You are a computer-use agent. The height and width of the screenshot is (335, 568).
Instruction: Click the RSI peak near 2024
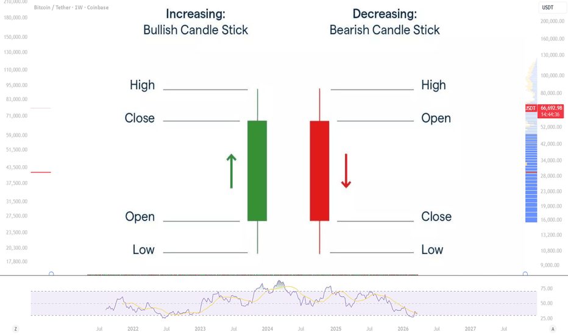[280, 283]
